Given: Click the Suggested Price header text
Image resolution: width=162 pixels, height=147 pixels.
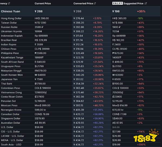Looking at the screenshot, I should (x=133, y=3).
